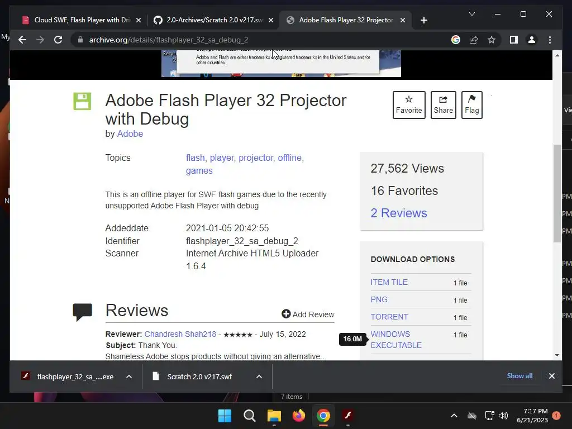This screenshot has width=572, height=429.
Task: Toggle Chrome side panel
Action: (x=514, y=40)
